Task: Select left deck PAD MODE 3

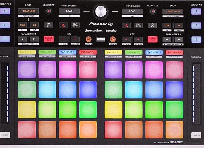Action: pyautogui.click(x=68, y=52)
